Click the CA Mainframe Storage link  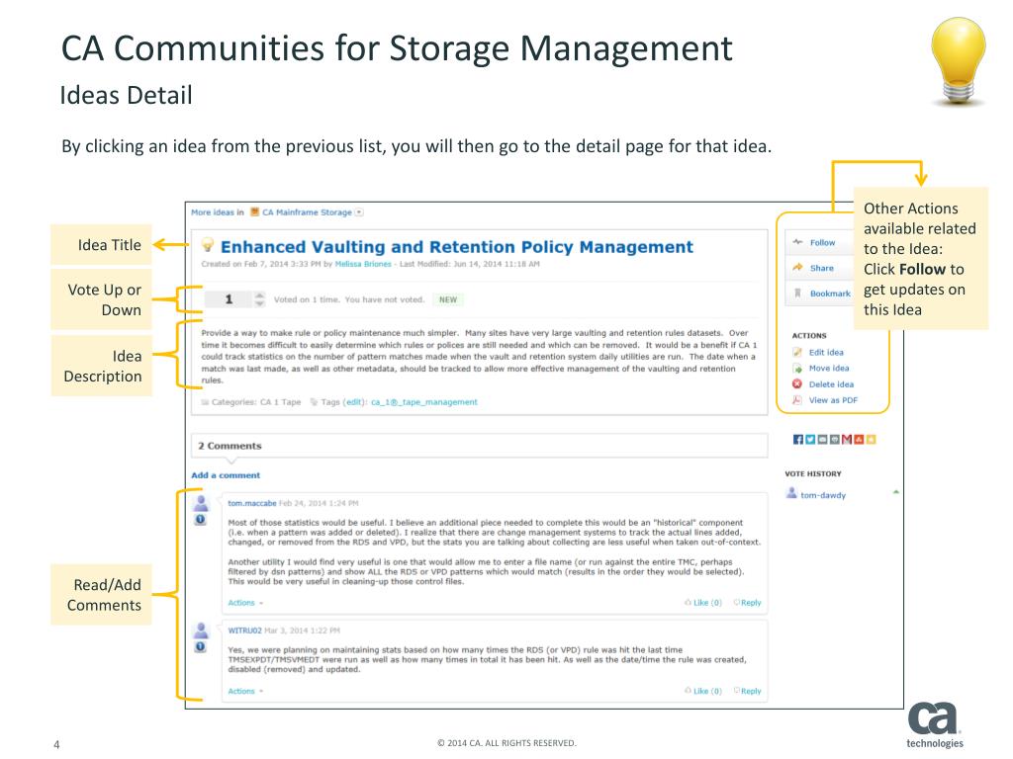[x=307, y=211]
